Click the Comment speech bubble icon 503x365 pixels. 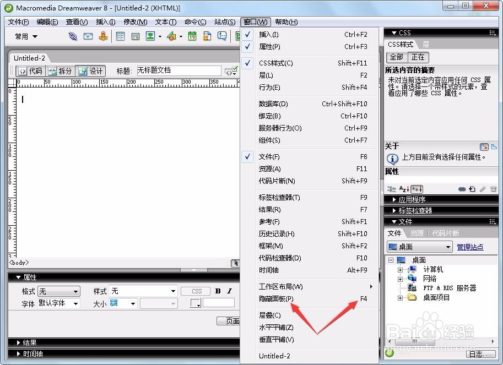[222, 36]
